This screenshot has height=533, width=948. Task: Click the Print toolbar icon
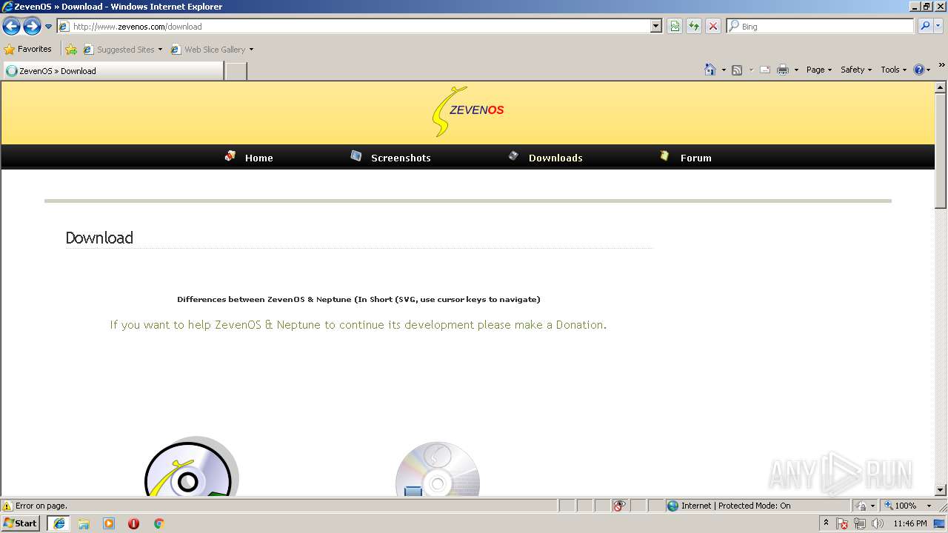pyautogui.click(x=783, y=70)
